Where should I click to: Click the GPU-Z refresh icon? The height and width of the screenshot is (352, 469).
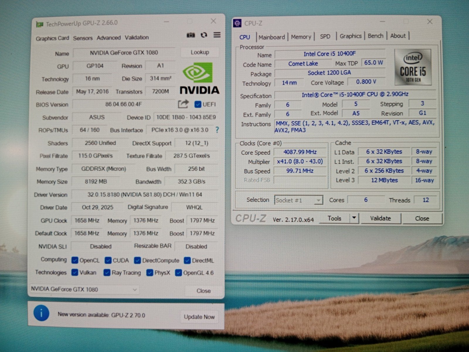(204, 35)
